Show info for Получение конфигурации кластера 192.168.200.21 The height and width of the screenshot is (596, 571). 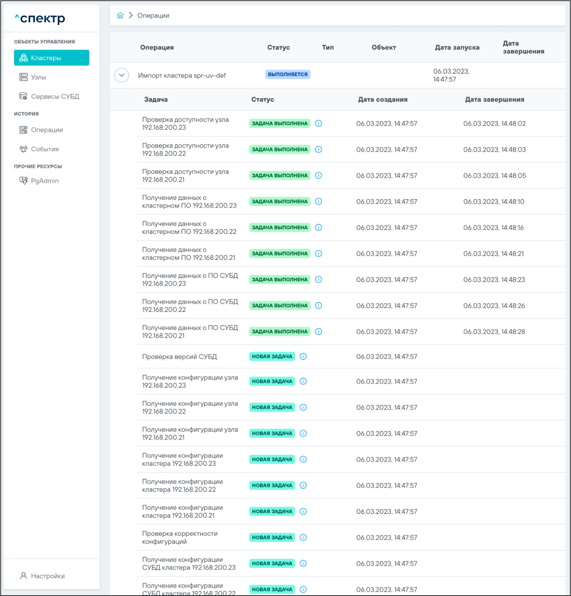point(303,511)
